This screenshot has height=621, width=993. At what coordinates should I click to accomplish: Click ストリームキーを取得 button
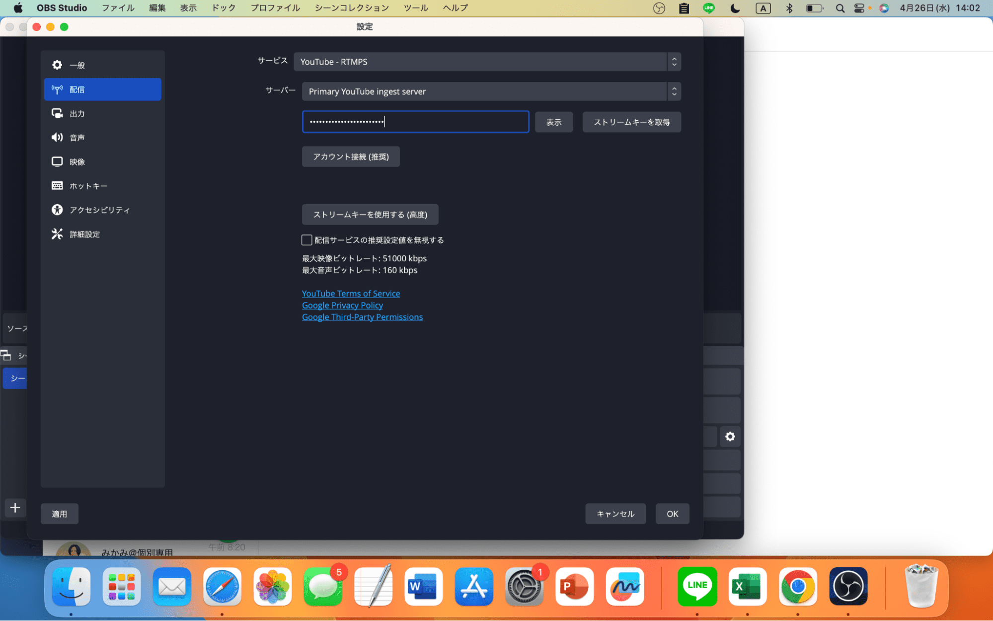631,122
